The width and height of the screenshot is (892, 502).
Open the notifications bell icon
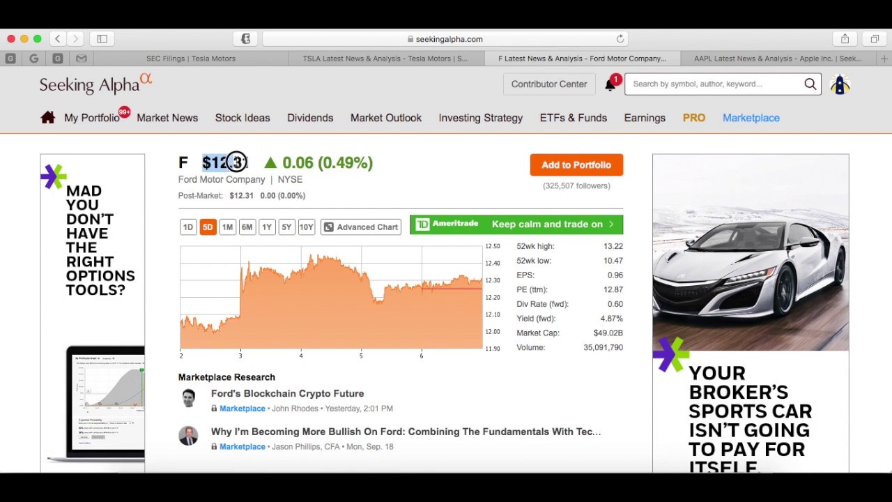610,84
